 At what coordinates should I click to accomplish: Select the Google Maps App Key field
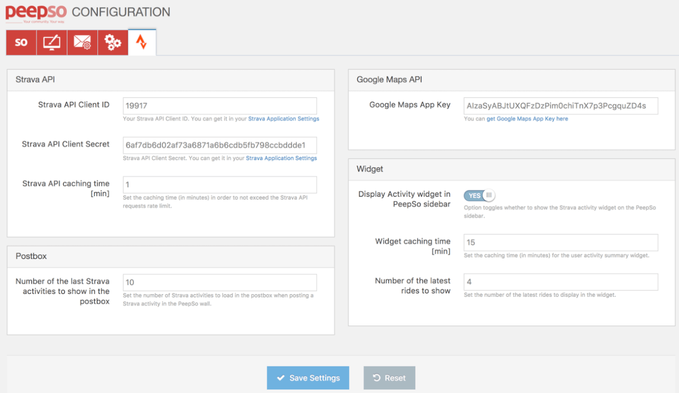click(560, 106)
